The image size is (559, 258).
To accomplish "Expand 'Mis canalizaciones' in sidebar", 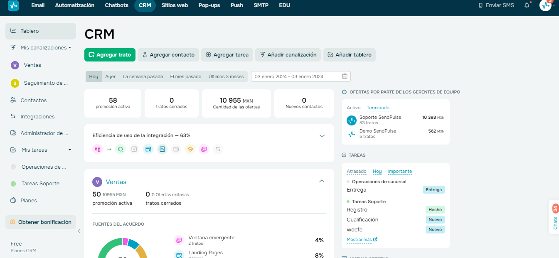I will point(44,48).
